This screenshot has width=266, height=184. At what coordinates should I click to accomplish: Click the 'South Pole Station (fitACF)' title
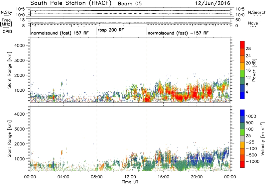point(71,3)
